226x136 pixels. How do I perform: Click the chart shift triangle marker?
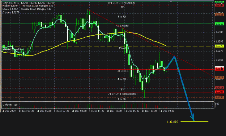coord(171,1)
